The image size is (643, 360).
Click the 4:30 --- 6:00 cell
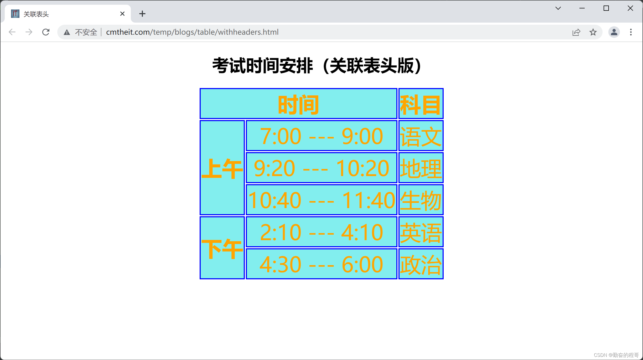[321, 264]
